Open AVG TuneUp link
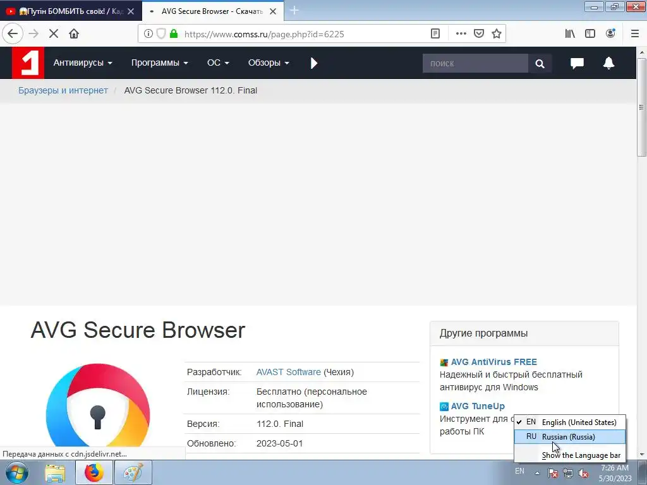Screen dimensions: 647x485 [x=478, y=406]
